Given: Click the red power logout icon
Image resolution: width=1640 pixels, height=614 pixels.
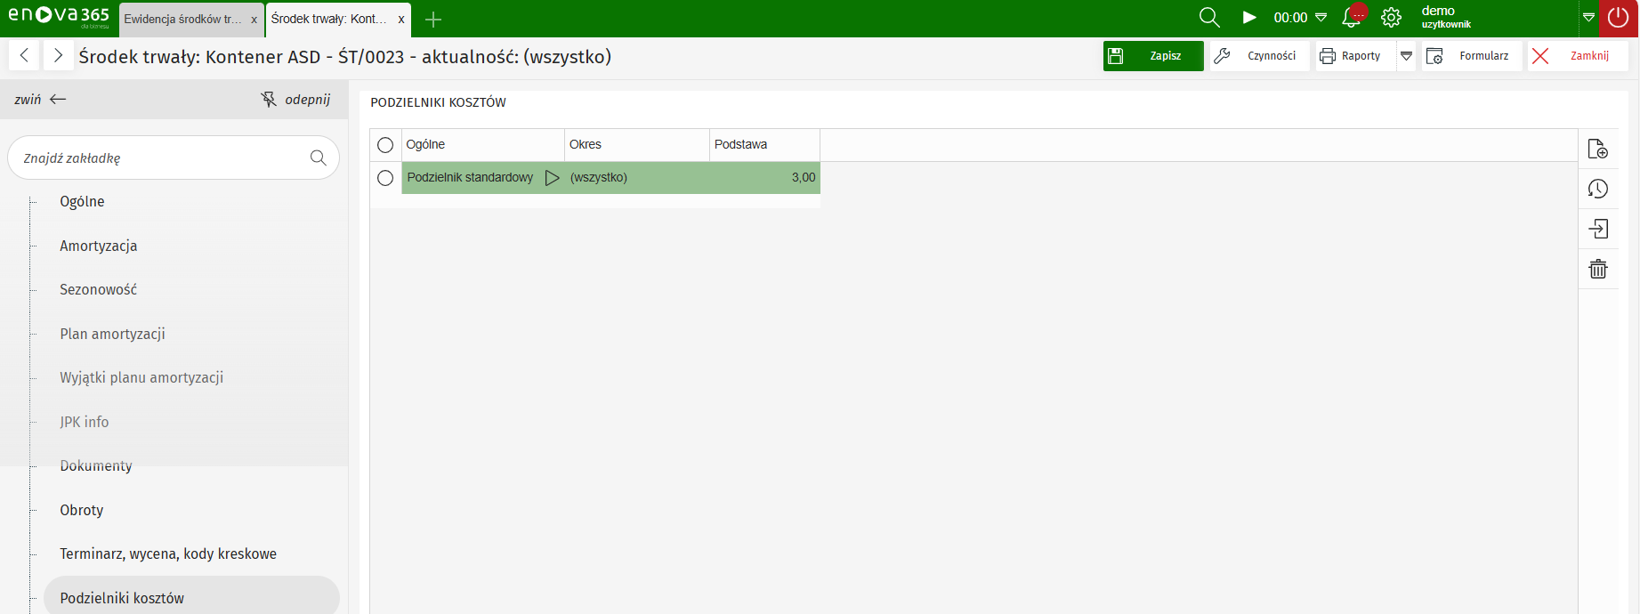Looking at the screenshot, I should (1619, 18).
